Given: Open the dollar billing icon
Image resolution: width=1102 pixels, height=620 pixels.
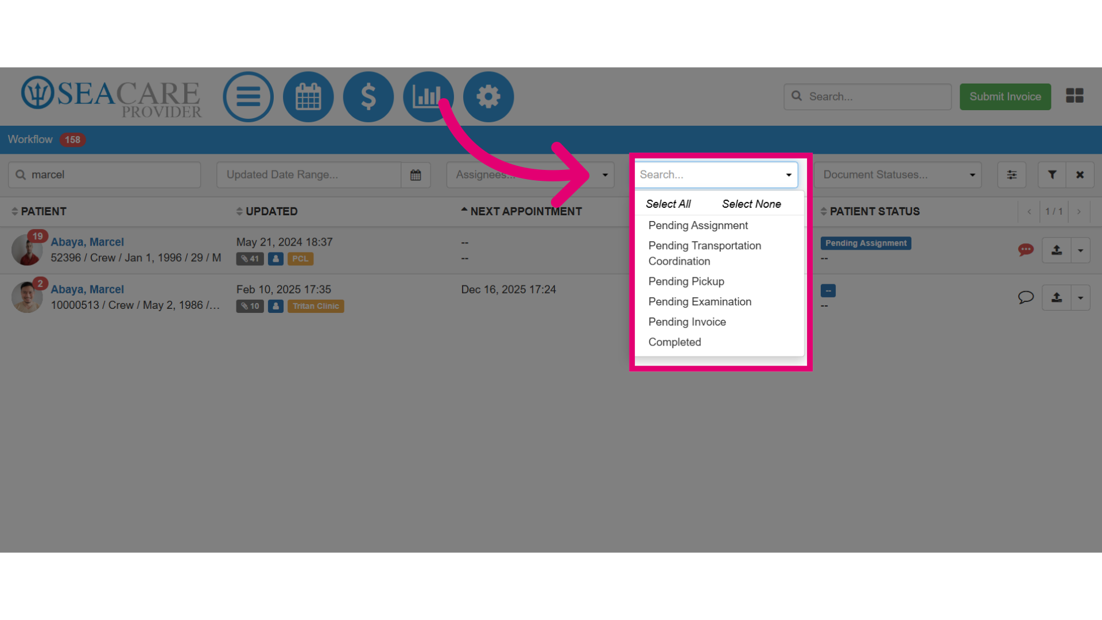Looking at the screenshot, I should click(368, 96).
